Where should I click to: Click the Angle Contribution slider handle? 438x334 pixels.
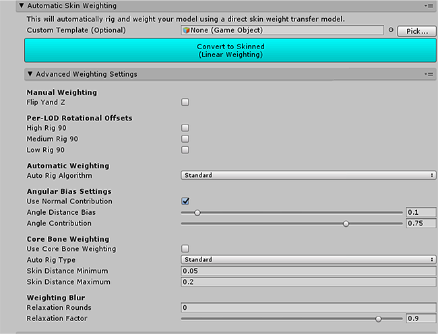pos(346,224)
